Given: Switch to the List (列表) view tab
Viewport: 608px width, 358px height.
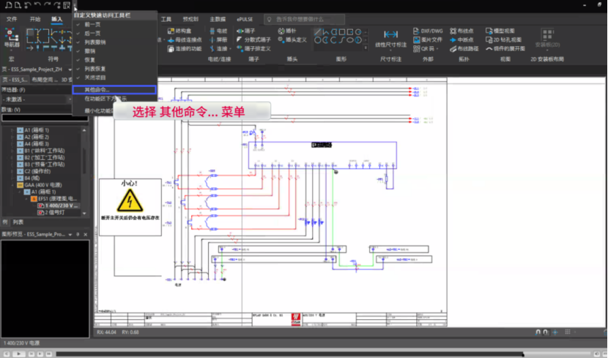Looking at the screenshot, I should [x=18, y=222].
